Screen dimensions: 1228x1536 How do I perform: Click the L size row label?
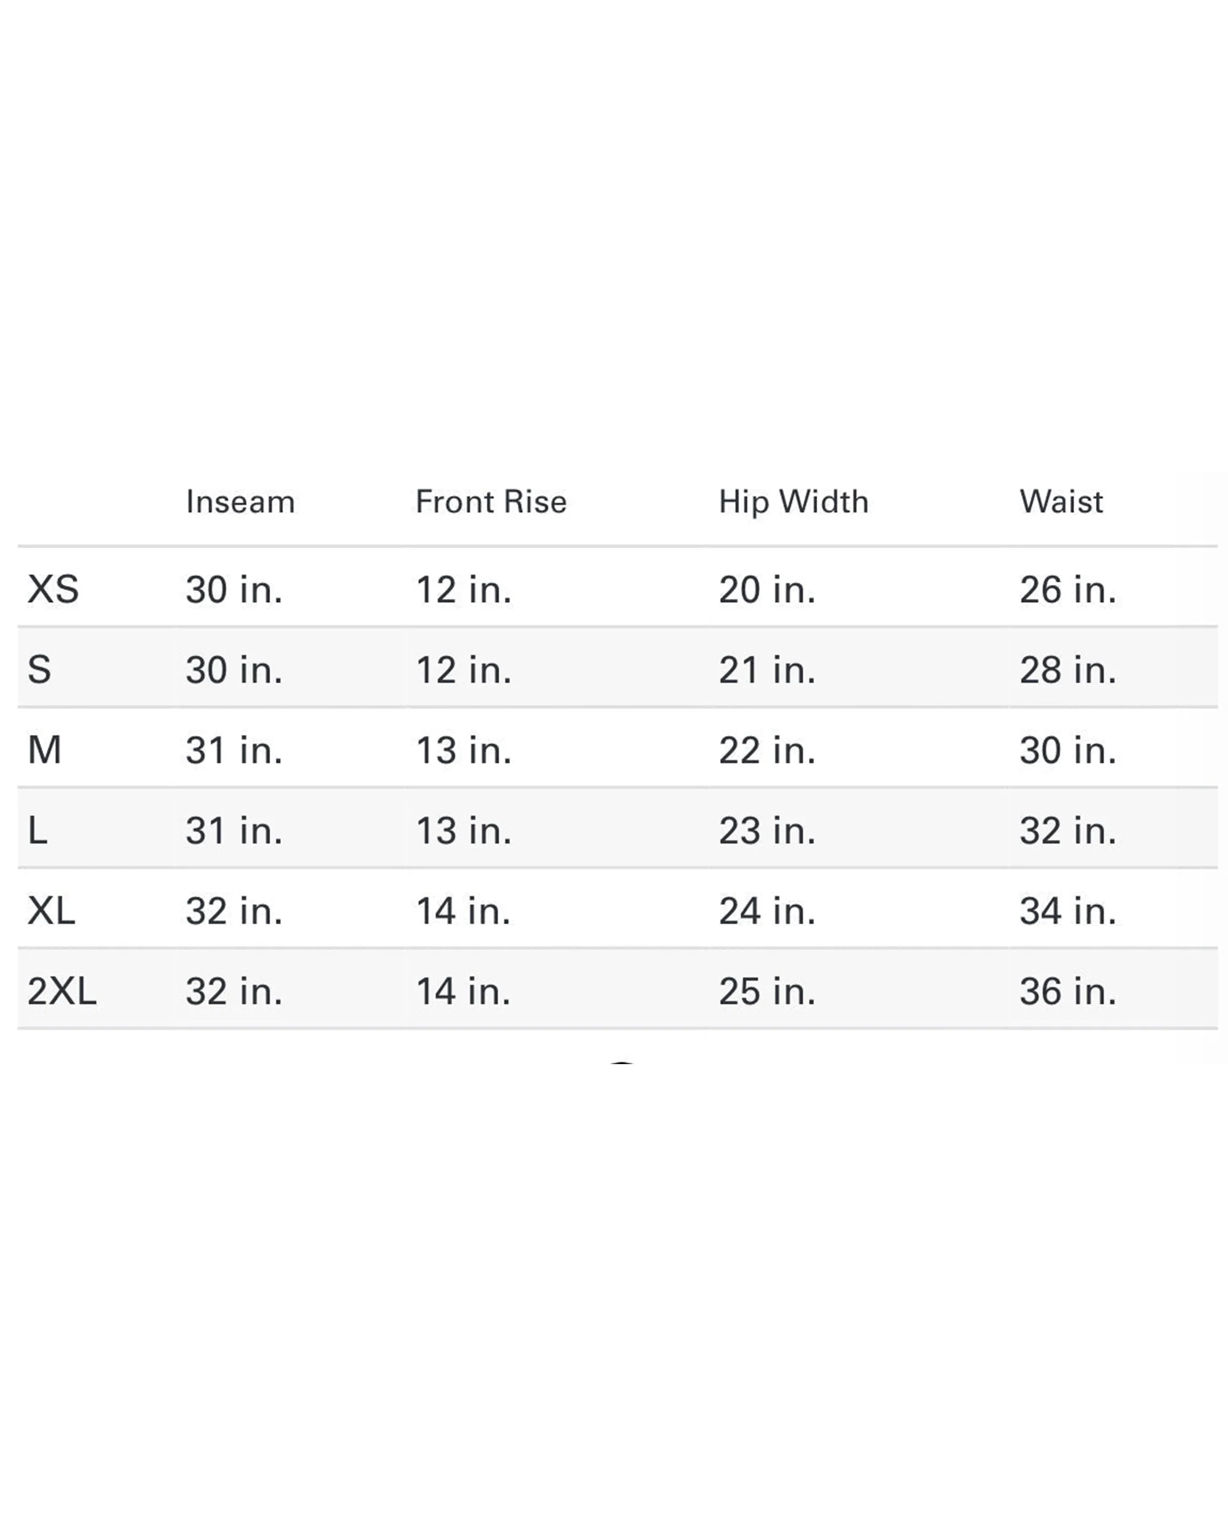point(37,831)
